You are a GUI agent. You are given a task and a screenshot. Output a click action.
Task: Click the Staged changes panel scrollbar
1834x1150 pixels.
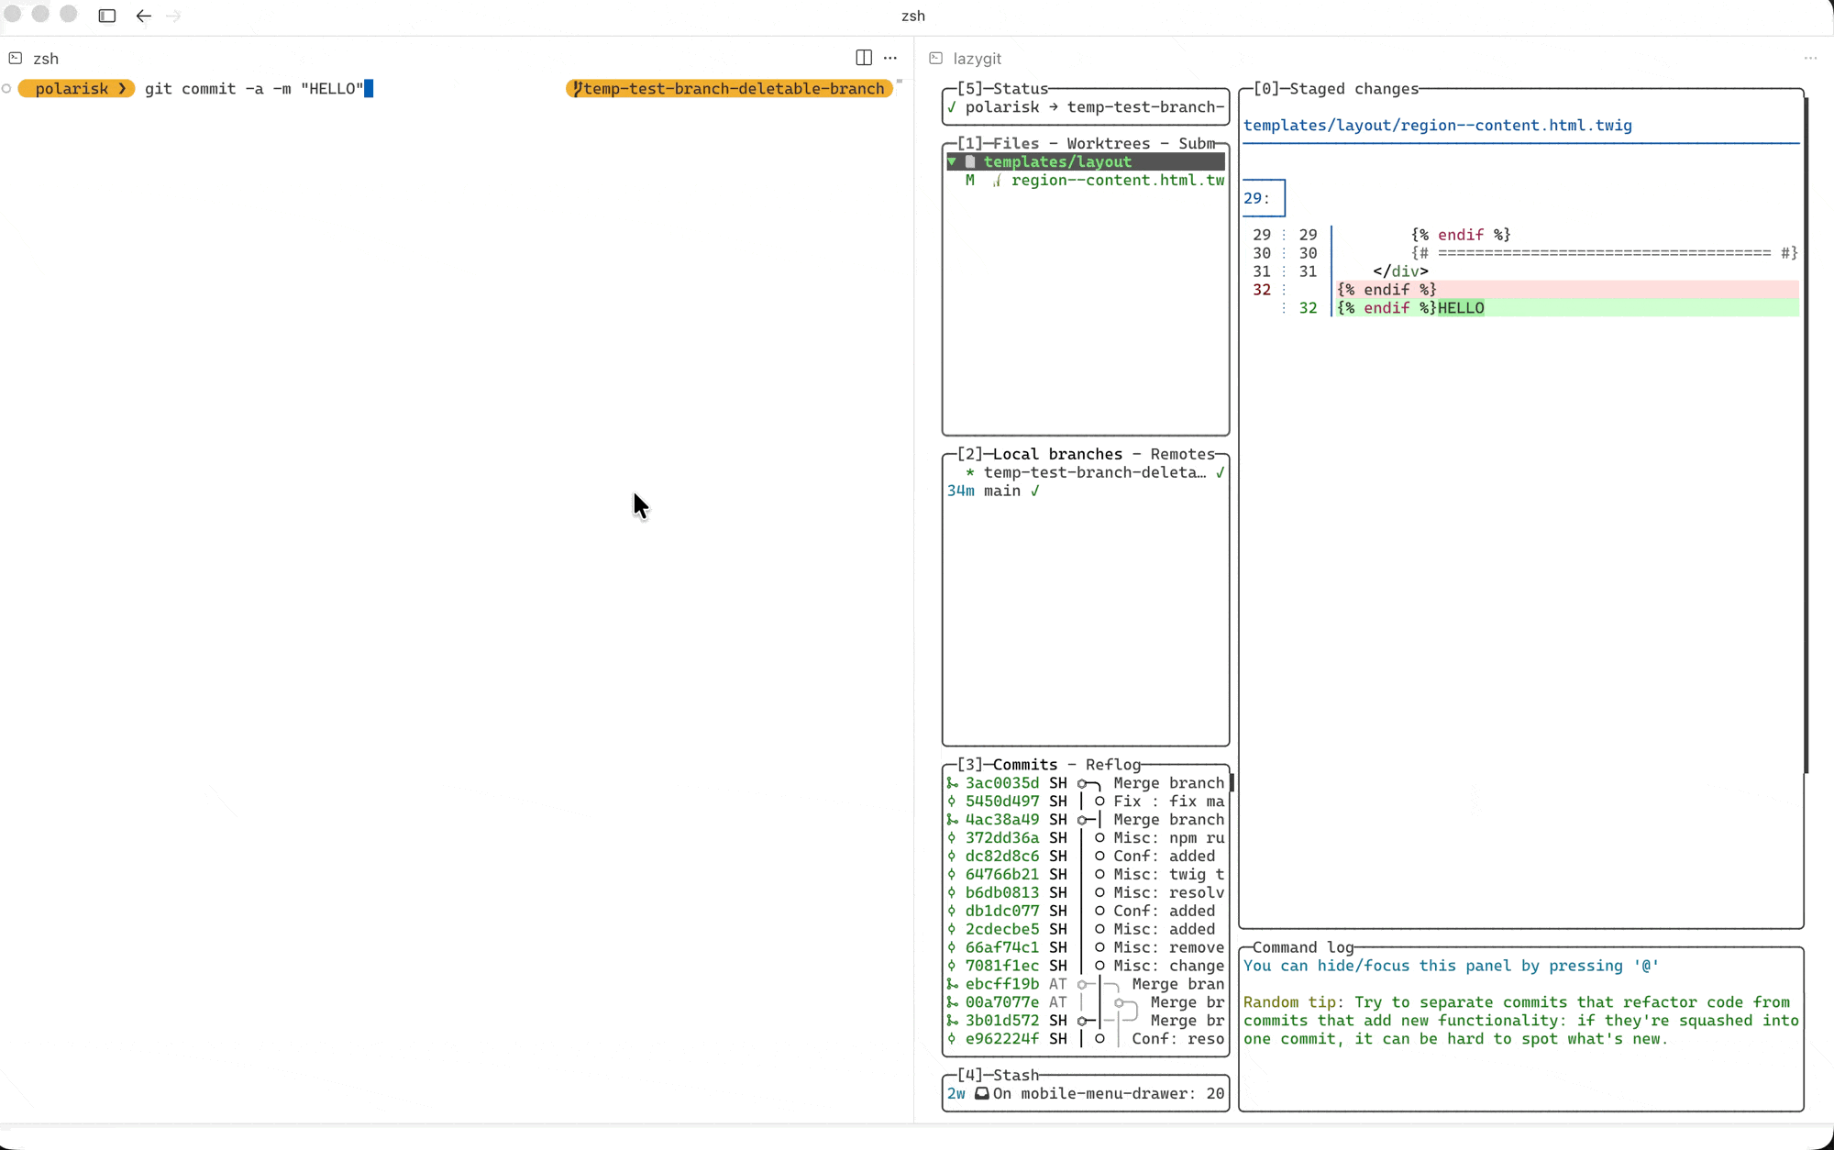tap(1806, 431)
